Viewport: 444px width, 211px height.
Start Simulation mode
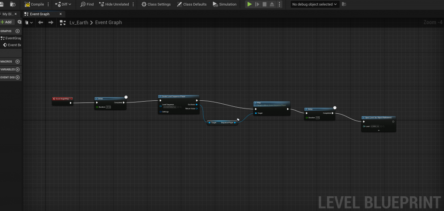coord(225,4)
